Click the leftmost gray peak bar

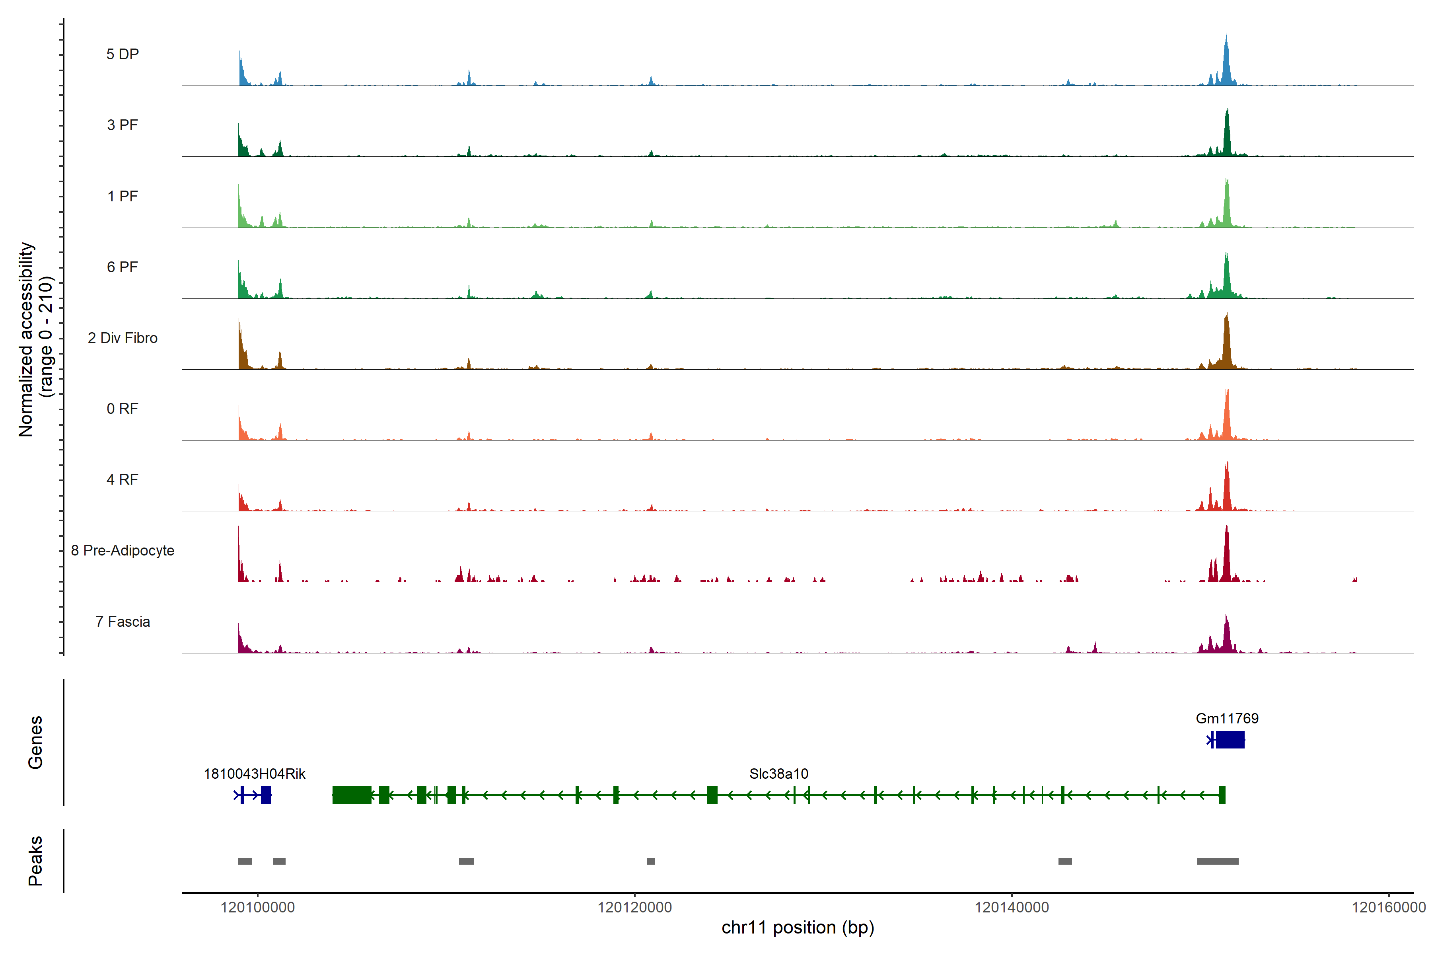[x=245, y=861]
